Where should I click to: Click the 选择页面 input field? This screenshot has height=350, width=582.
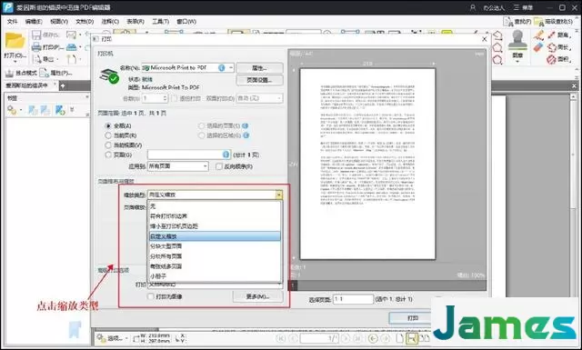pos(353,299)
